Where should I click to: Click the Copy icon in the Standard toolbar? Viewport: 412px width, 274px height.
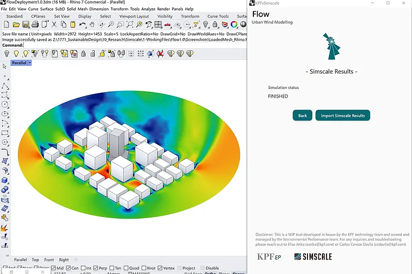pyautogui.click(x=63, y=25)
